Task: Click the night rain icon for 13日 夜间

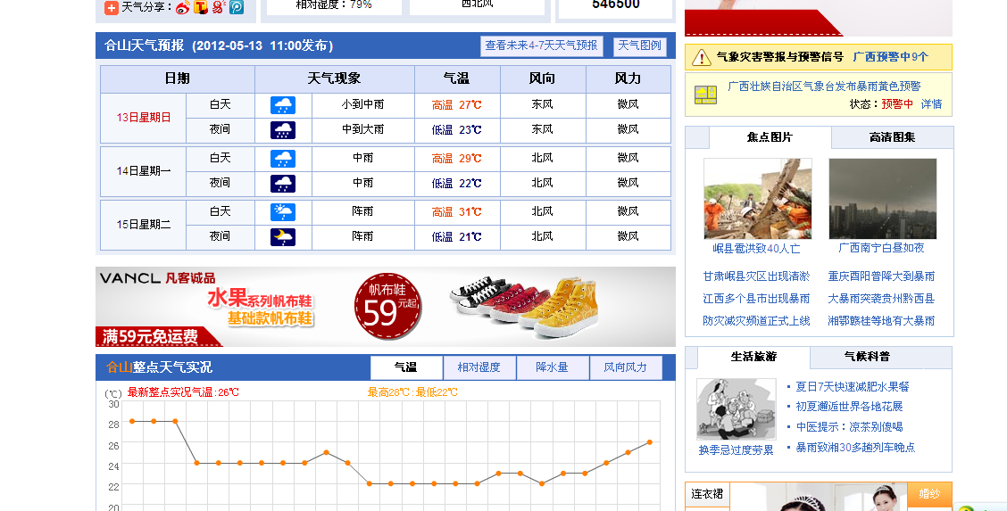Action: (x=283, y=130)
